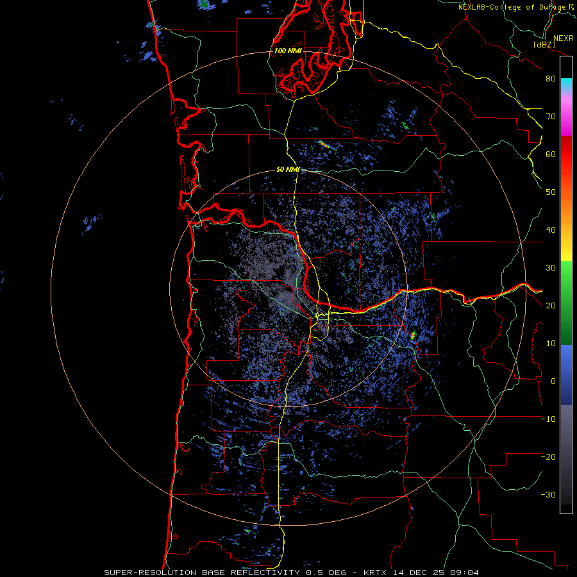This screenshot has width=577, height=577.
Task: Pick the bright green segment of the color bar
Action: pos(566,276)
